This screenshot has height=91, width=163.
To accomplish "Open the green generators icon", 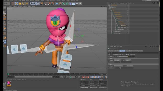I will (63, 4).
